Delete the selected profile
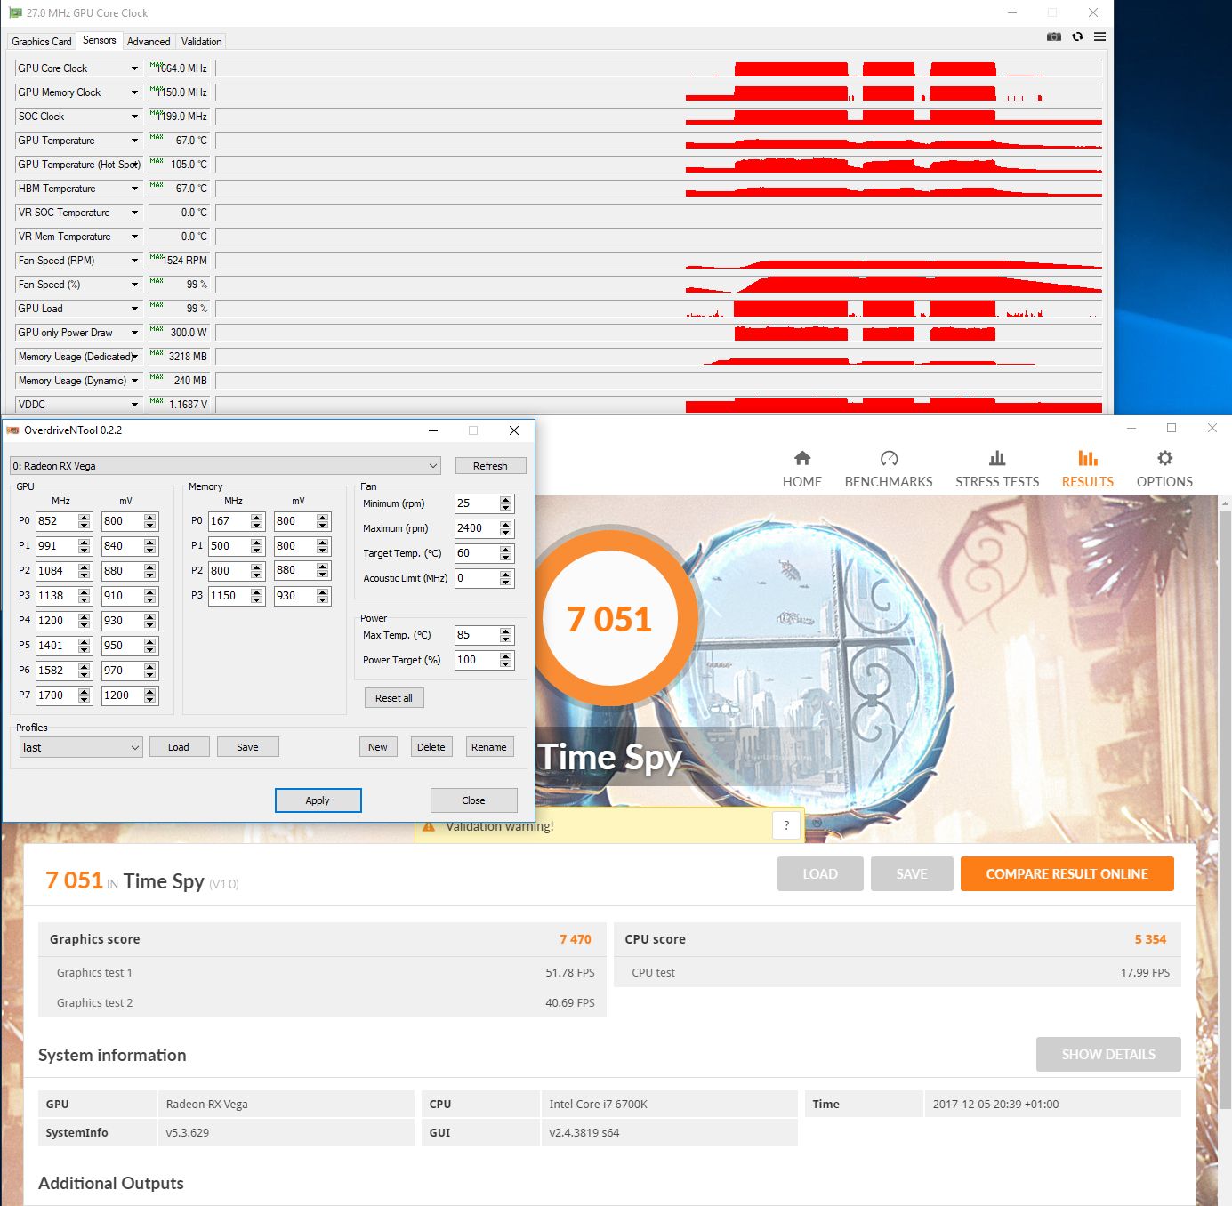The width and height of the screenshot is (1232, 1206). click(x=431, y=747)
